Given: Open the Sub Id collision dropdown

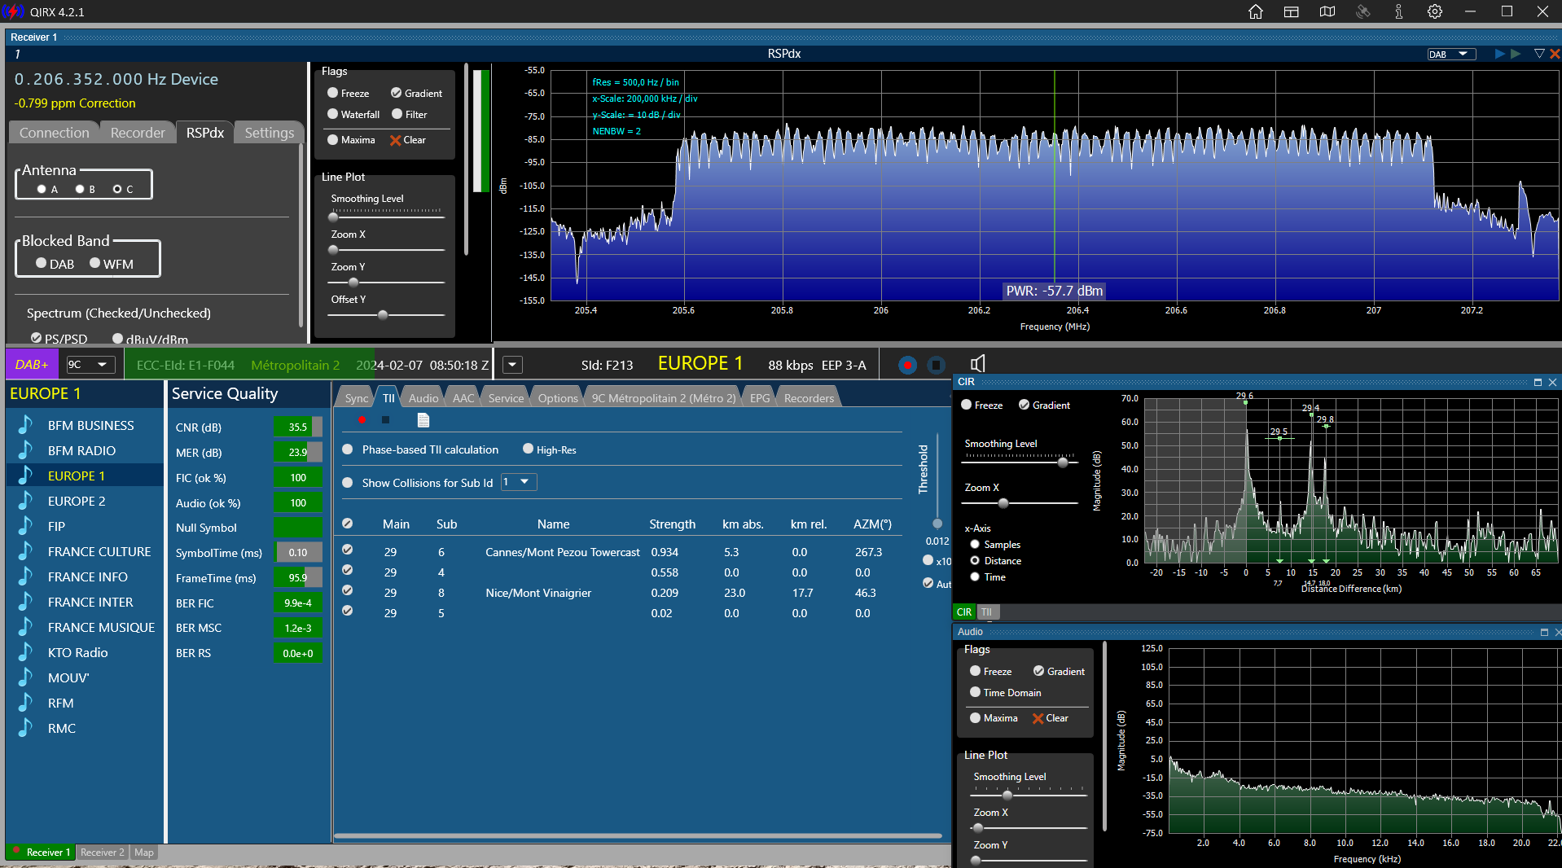Looking at the screenshot, I should coord(519,482).
